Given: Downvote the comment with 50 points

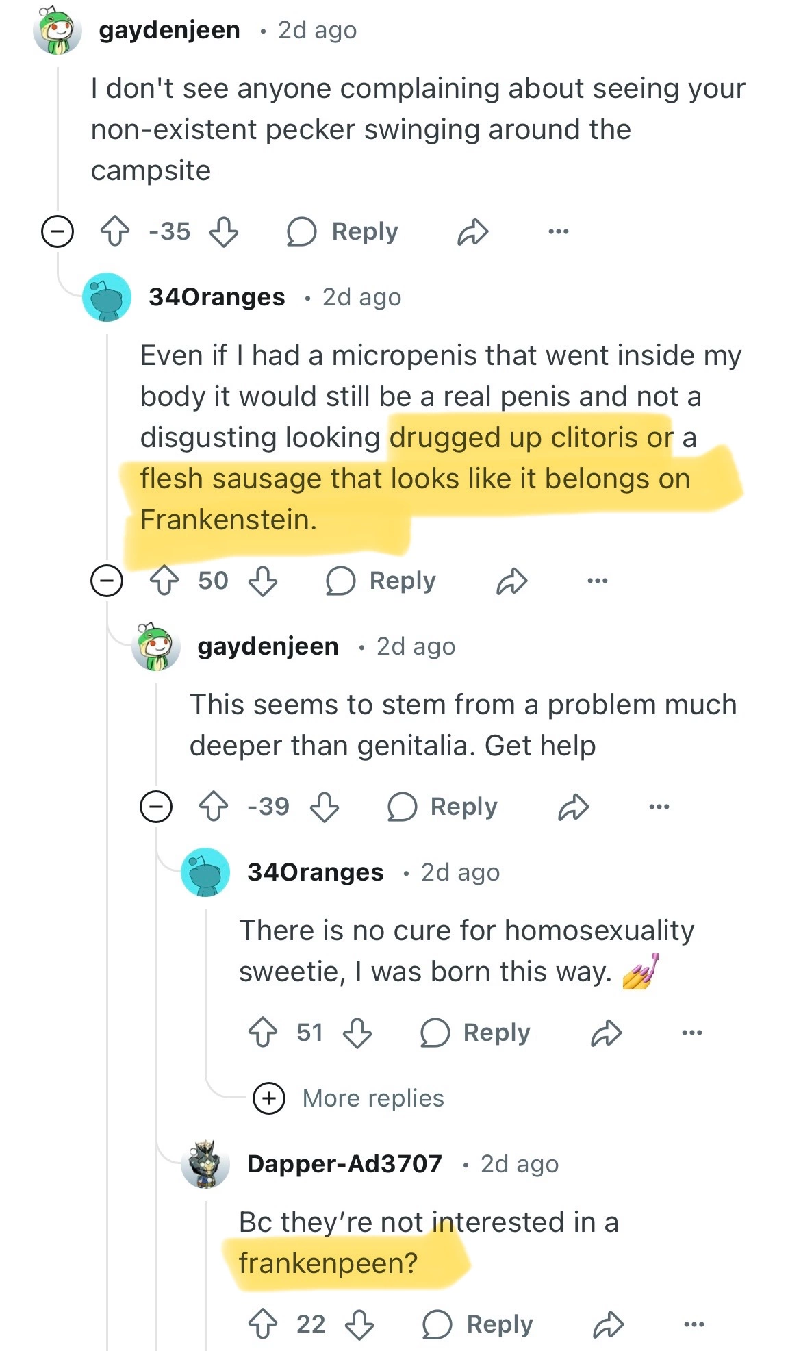Looking at the screenshot, I should (x=262, y=581).
